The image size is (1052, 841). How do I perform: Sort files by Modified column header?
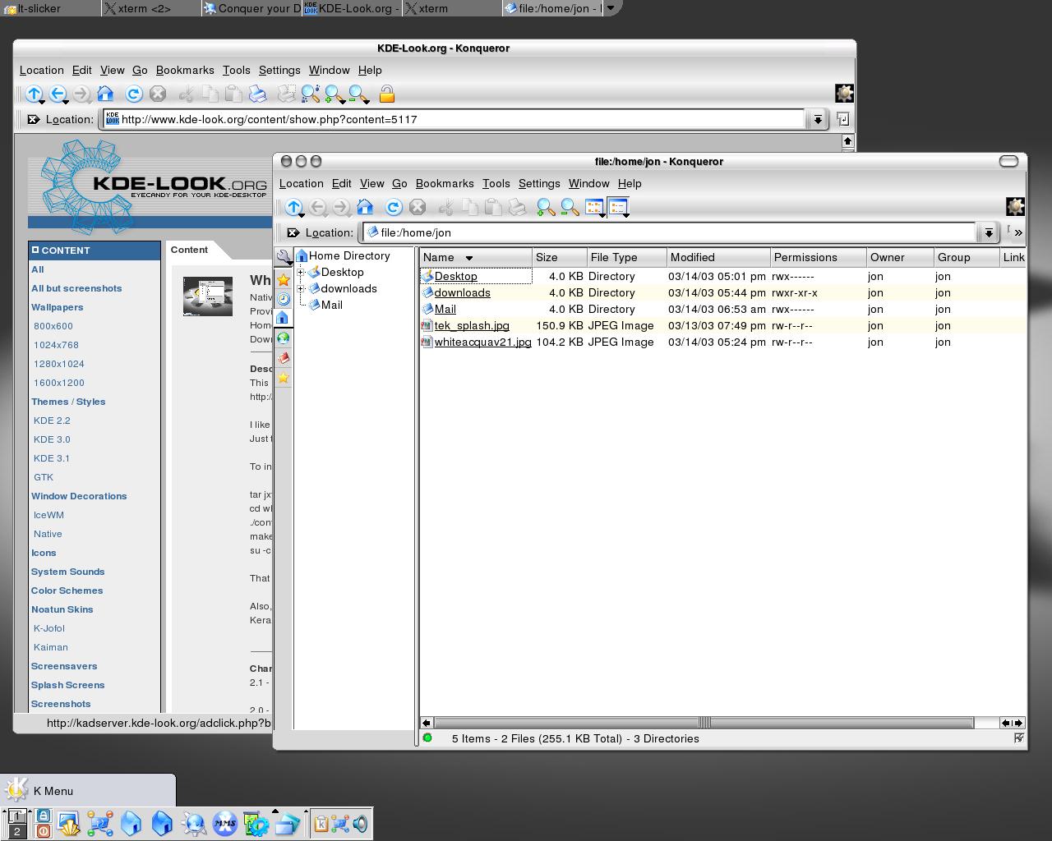tap(718, 257)
